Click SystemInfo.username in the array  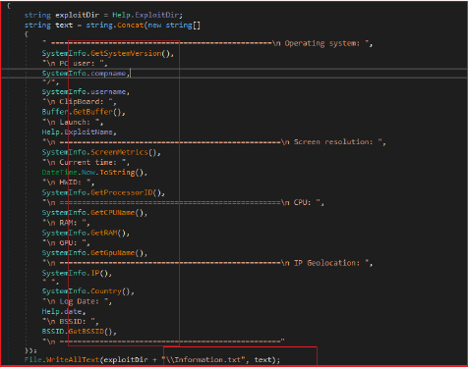click(x=84, y=92)
